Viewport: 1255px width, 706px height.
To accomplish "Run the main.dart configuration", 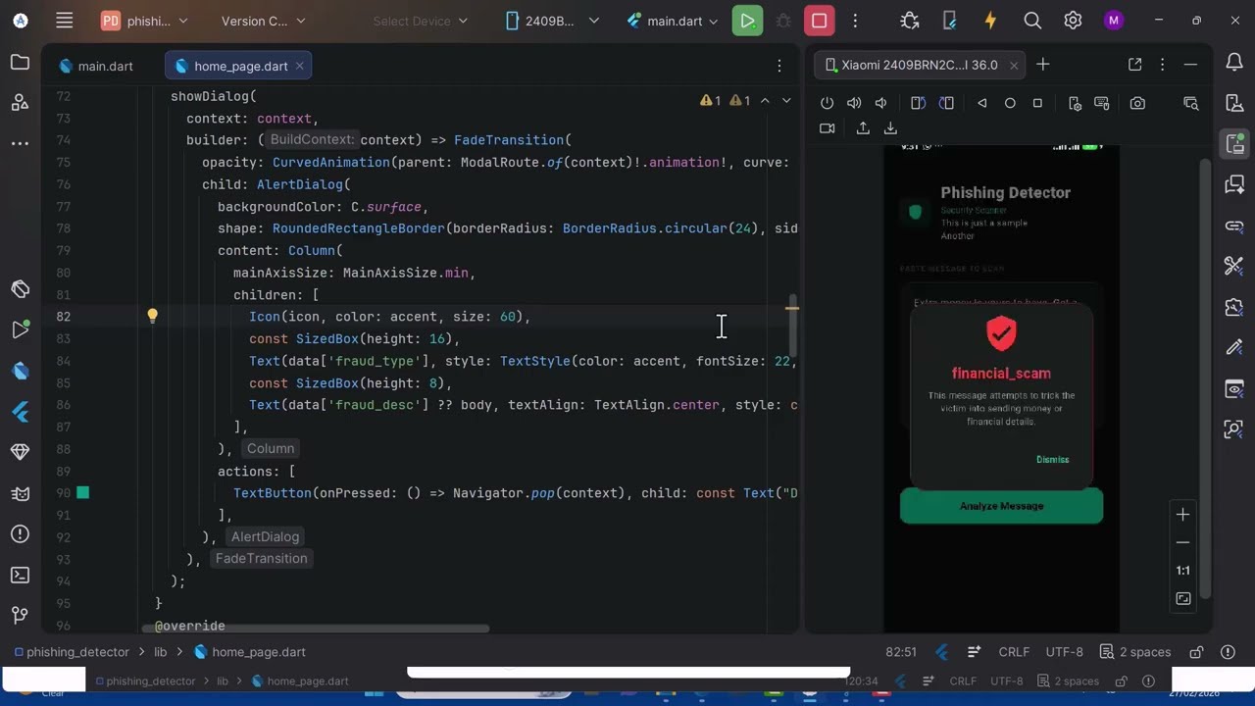I will coord(747,21).
